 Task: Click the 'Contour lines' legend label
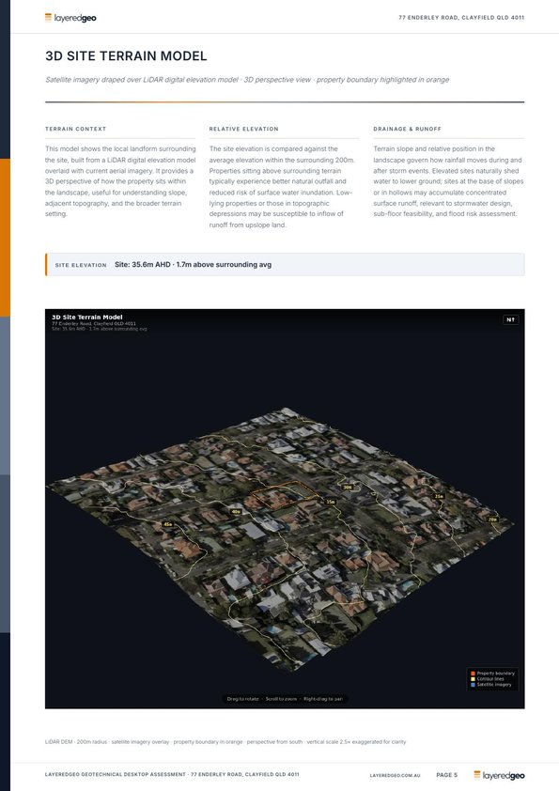coord(490,679)
